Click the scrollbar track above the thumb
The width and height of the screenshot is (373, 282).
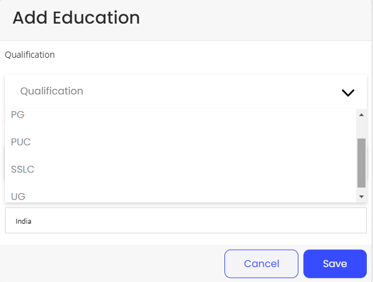[x=361, y=128]
